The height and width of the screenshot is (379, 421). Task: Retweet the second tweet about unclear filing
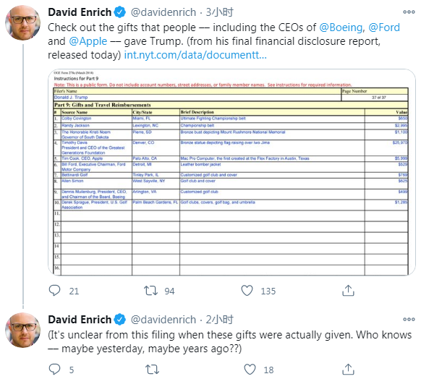(152, 370)
